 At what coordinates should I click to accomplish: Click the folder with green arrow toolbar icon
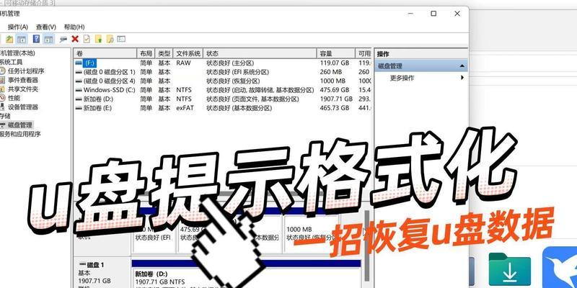point(98,39)
